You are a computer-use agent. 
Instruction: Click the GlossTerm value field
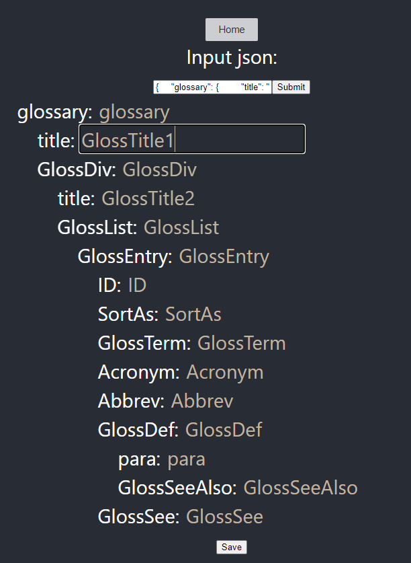(x=241, y=343)
